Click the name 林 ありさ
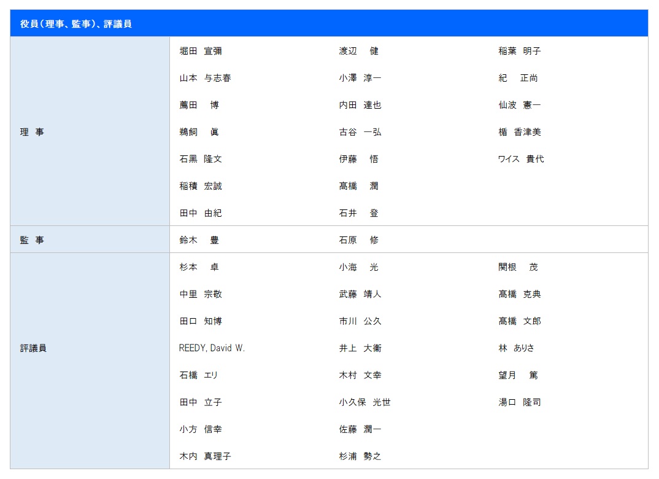 pyautogui.click(x=516, y=348)
